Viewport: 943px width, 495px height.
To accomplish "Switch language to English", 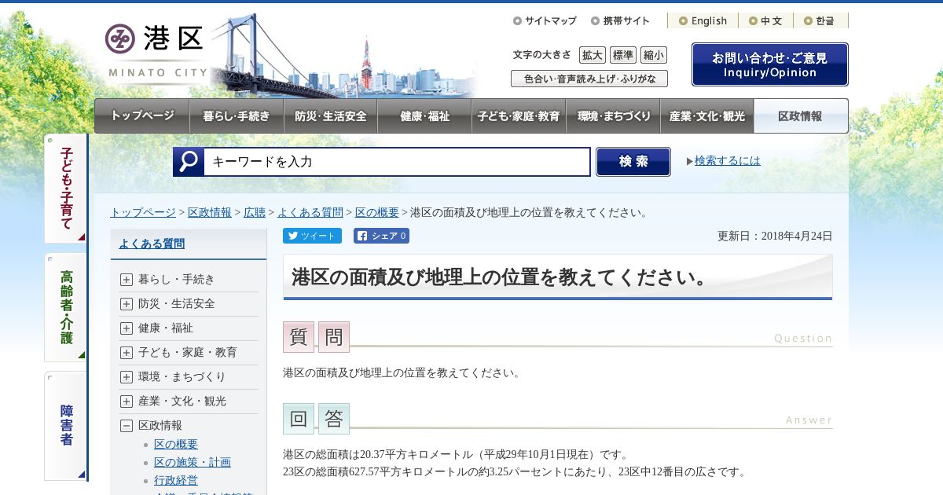I will (703, 21).
